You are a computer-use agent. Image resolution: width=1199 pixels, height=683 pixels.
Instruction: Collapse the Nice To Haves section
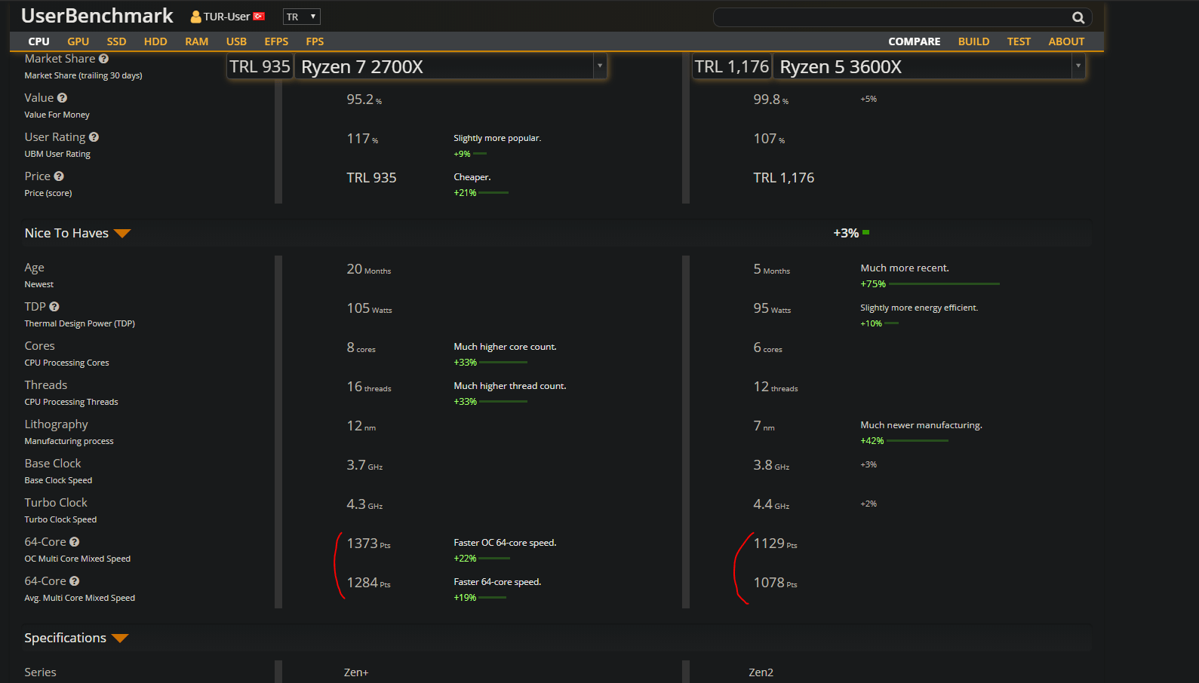(122, 234)
